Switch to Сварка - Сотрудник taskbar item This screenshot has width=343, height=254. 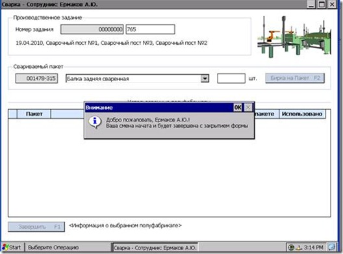(155, 248)
